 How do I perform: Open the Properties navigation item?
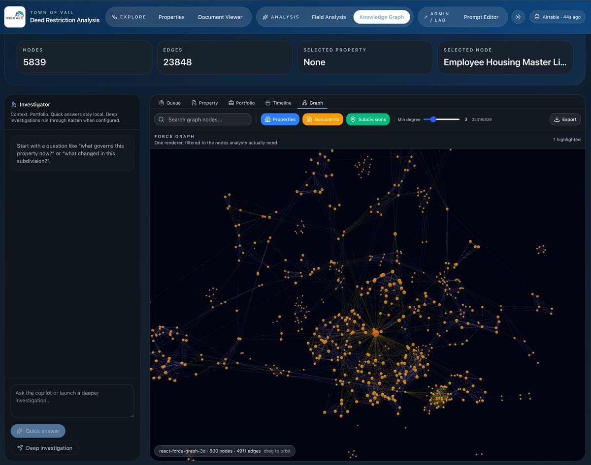click(171, 17)
